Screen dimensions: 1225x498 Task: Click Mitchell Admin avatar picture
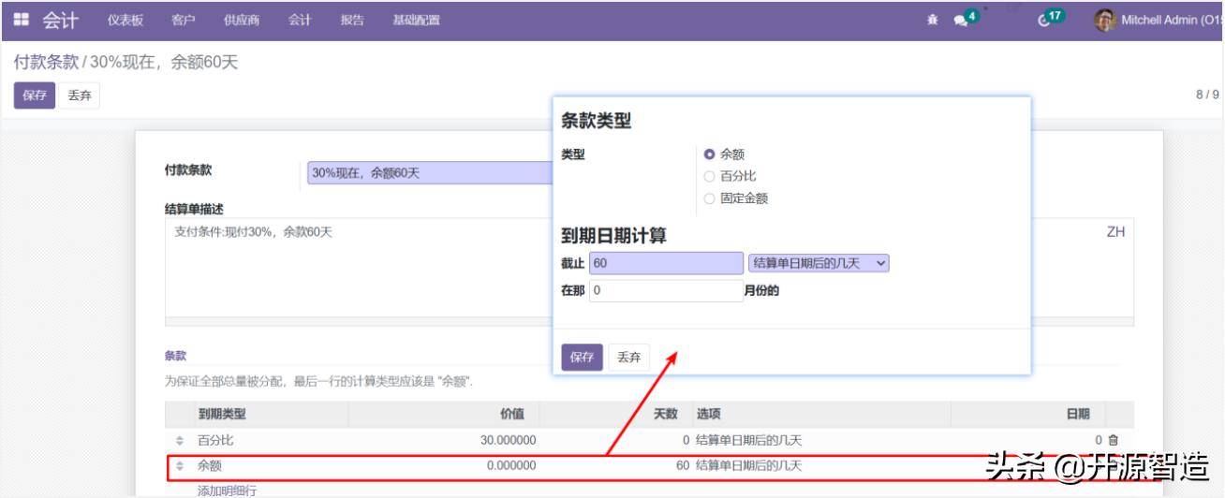click(1105, 20)
